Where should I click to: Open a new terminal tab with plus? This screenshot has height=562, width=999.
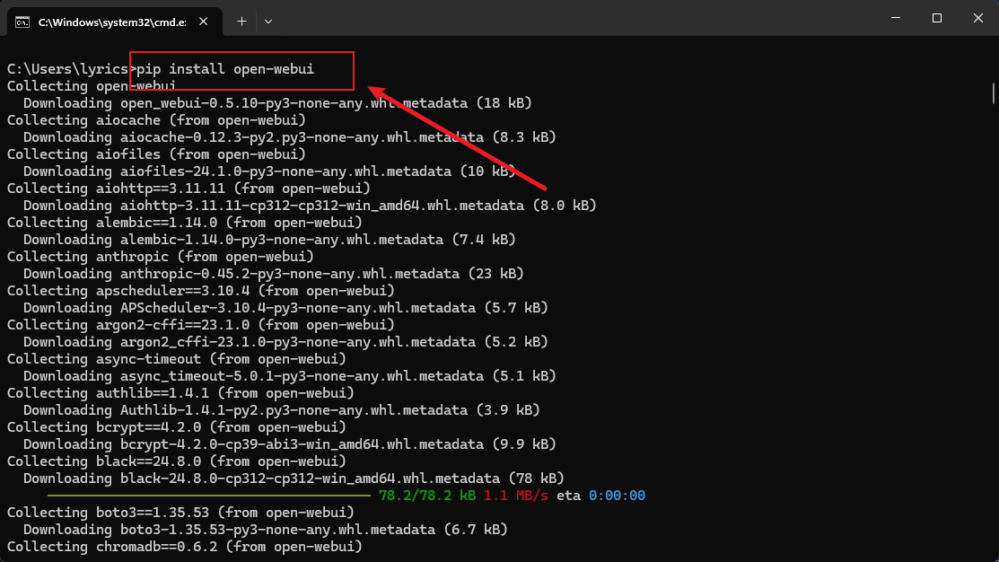point(241,22)
